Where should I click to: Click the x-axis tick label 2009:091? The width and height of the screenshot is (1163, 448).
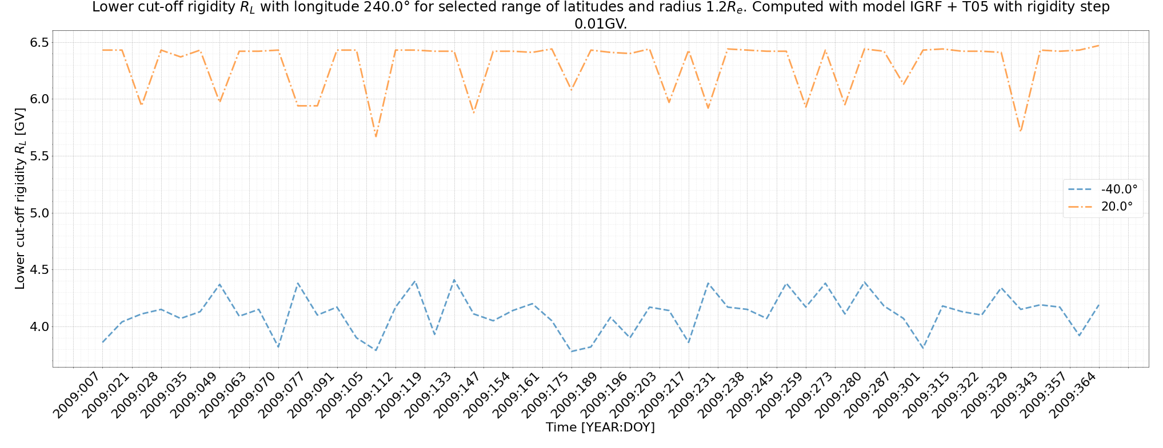311,395
